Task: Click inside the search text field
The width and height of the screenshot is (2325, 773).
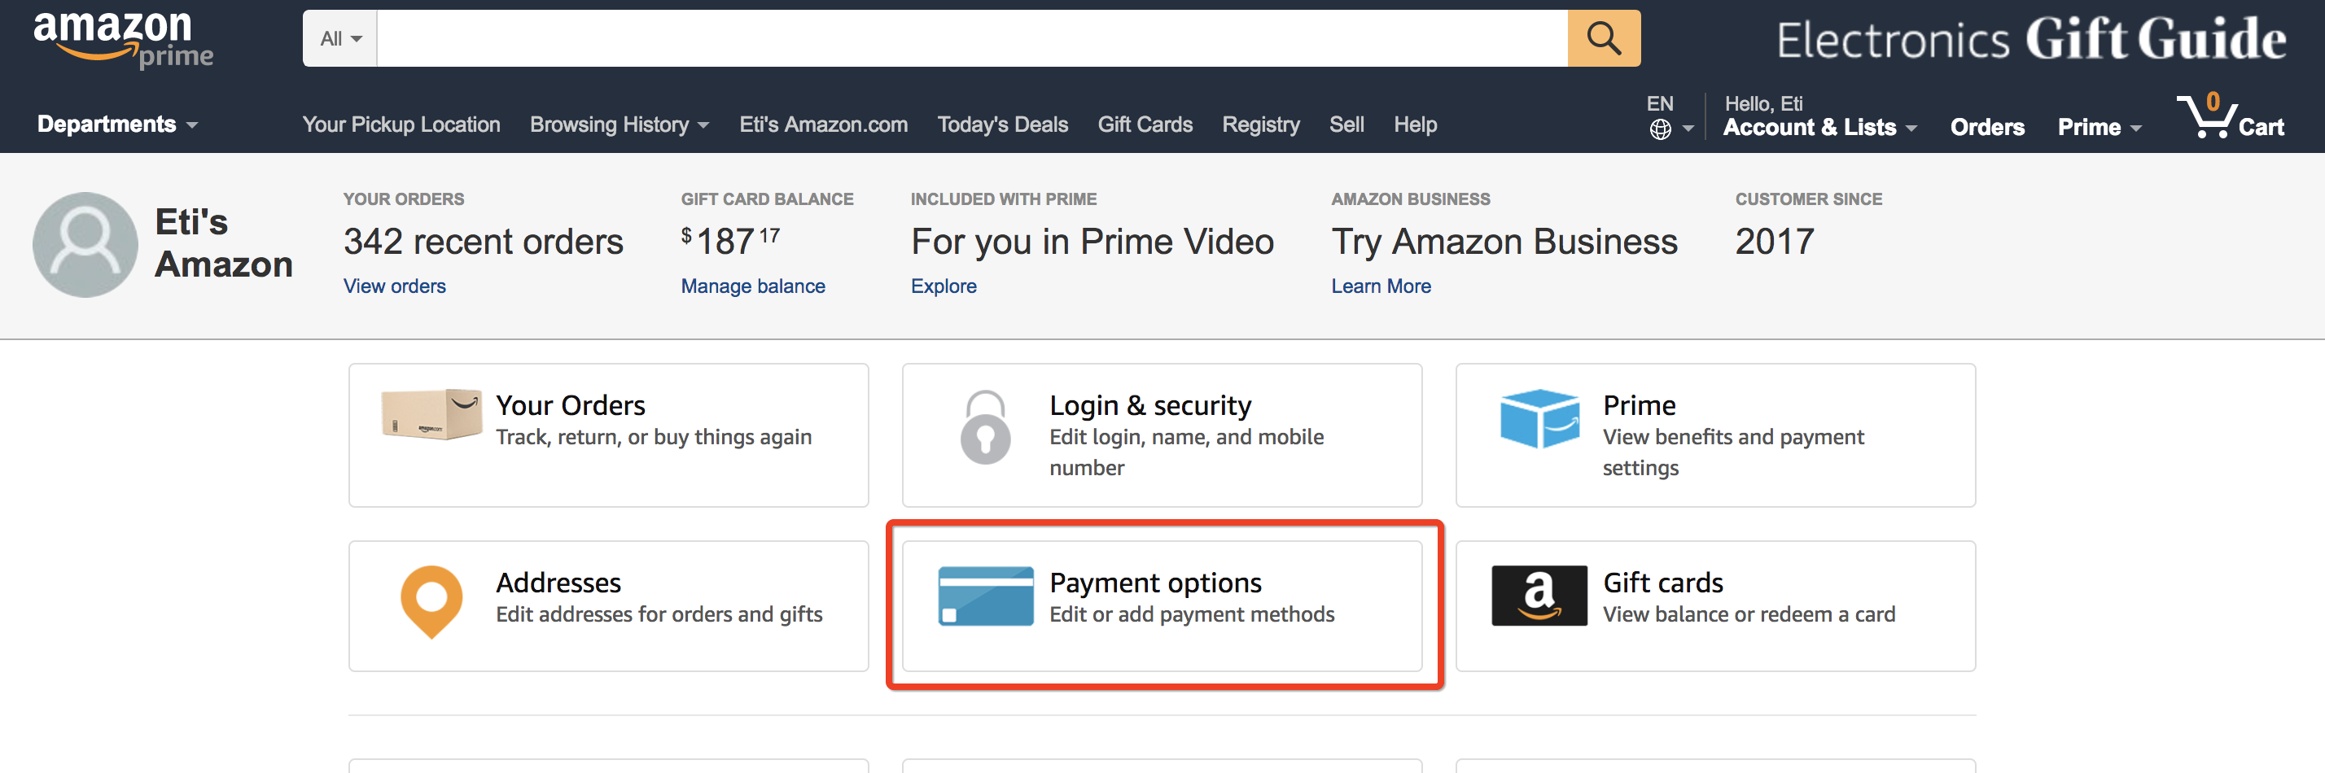Action: tap(972, 38)
